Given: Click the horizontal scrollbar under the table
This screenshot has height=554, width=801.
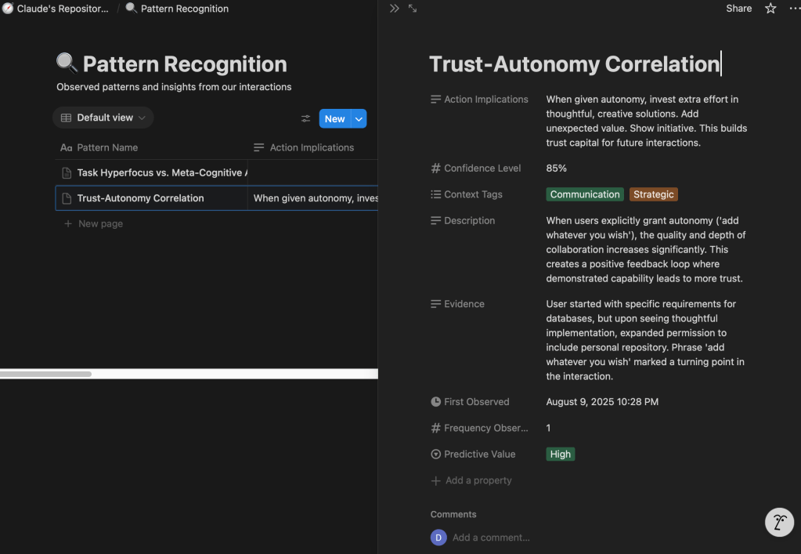Looking at the screenshot, I should (x=46, y=374).
